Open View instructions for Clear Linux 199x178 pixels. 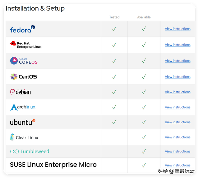coord(178,137)
